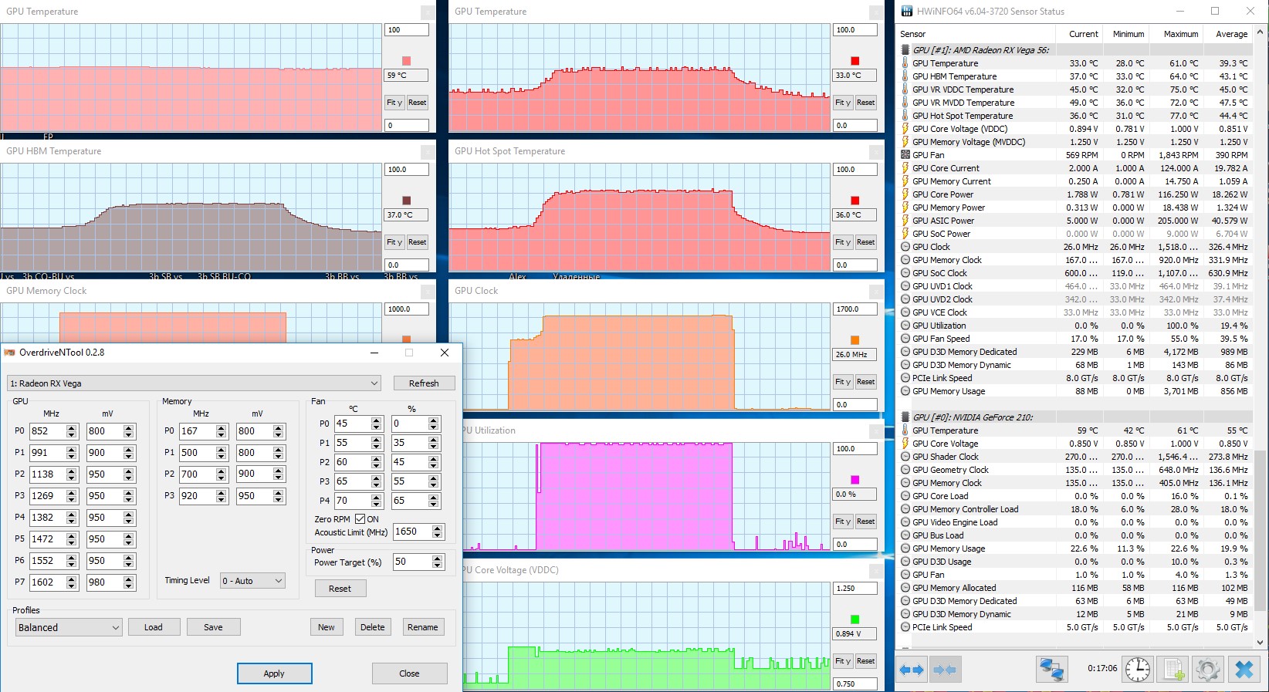Click thermometer icon of GPU VR VDDC Temperature row
The height and width of the screenshot is (692, 1269).
pyautogui.click(x=905, y=89)
